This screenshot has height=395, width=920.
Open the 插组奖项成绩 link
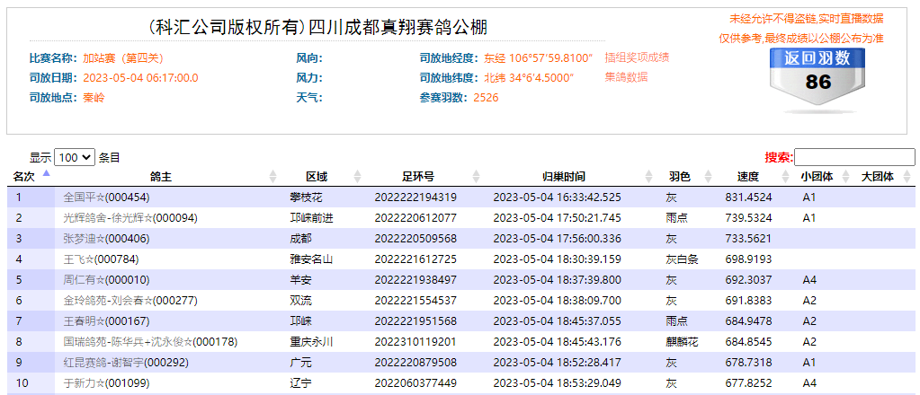[x=637, y=57]
